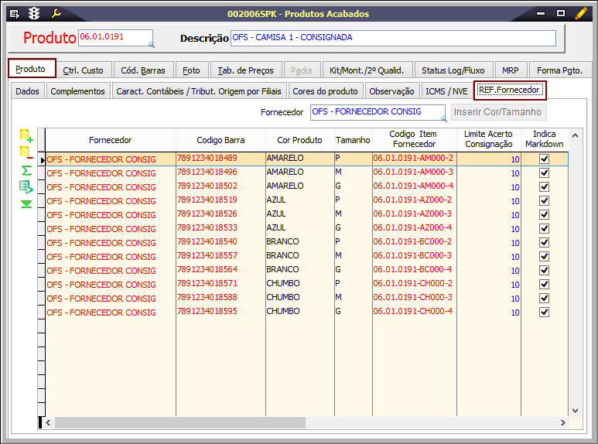This screenshot has width=598, height=444.
Task: Click the Codigo Barra column header
Action: (x=220, y=140)
